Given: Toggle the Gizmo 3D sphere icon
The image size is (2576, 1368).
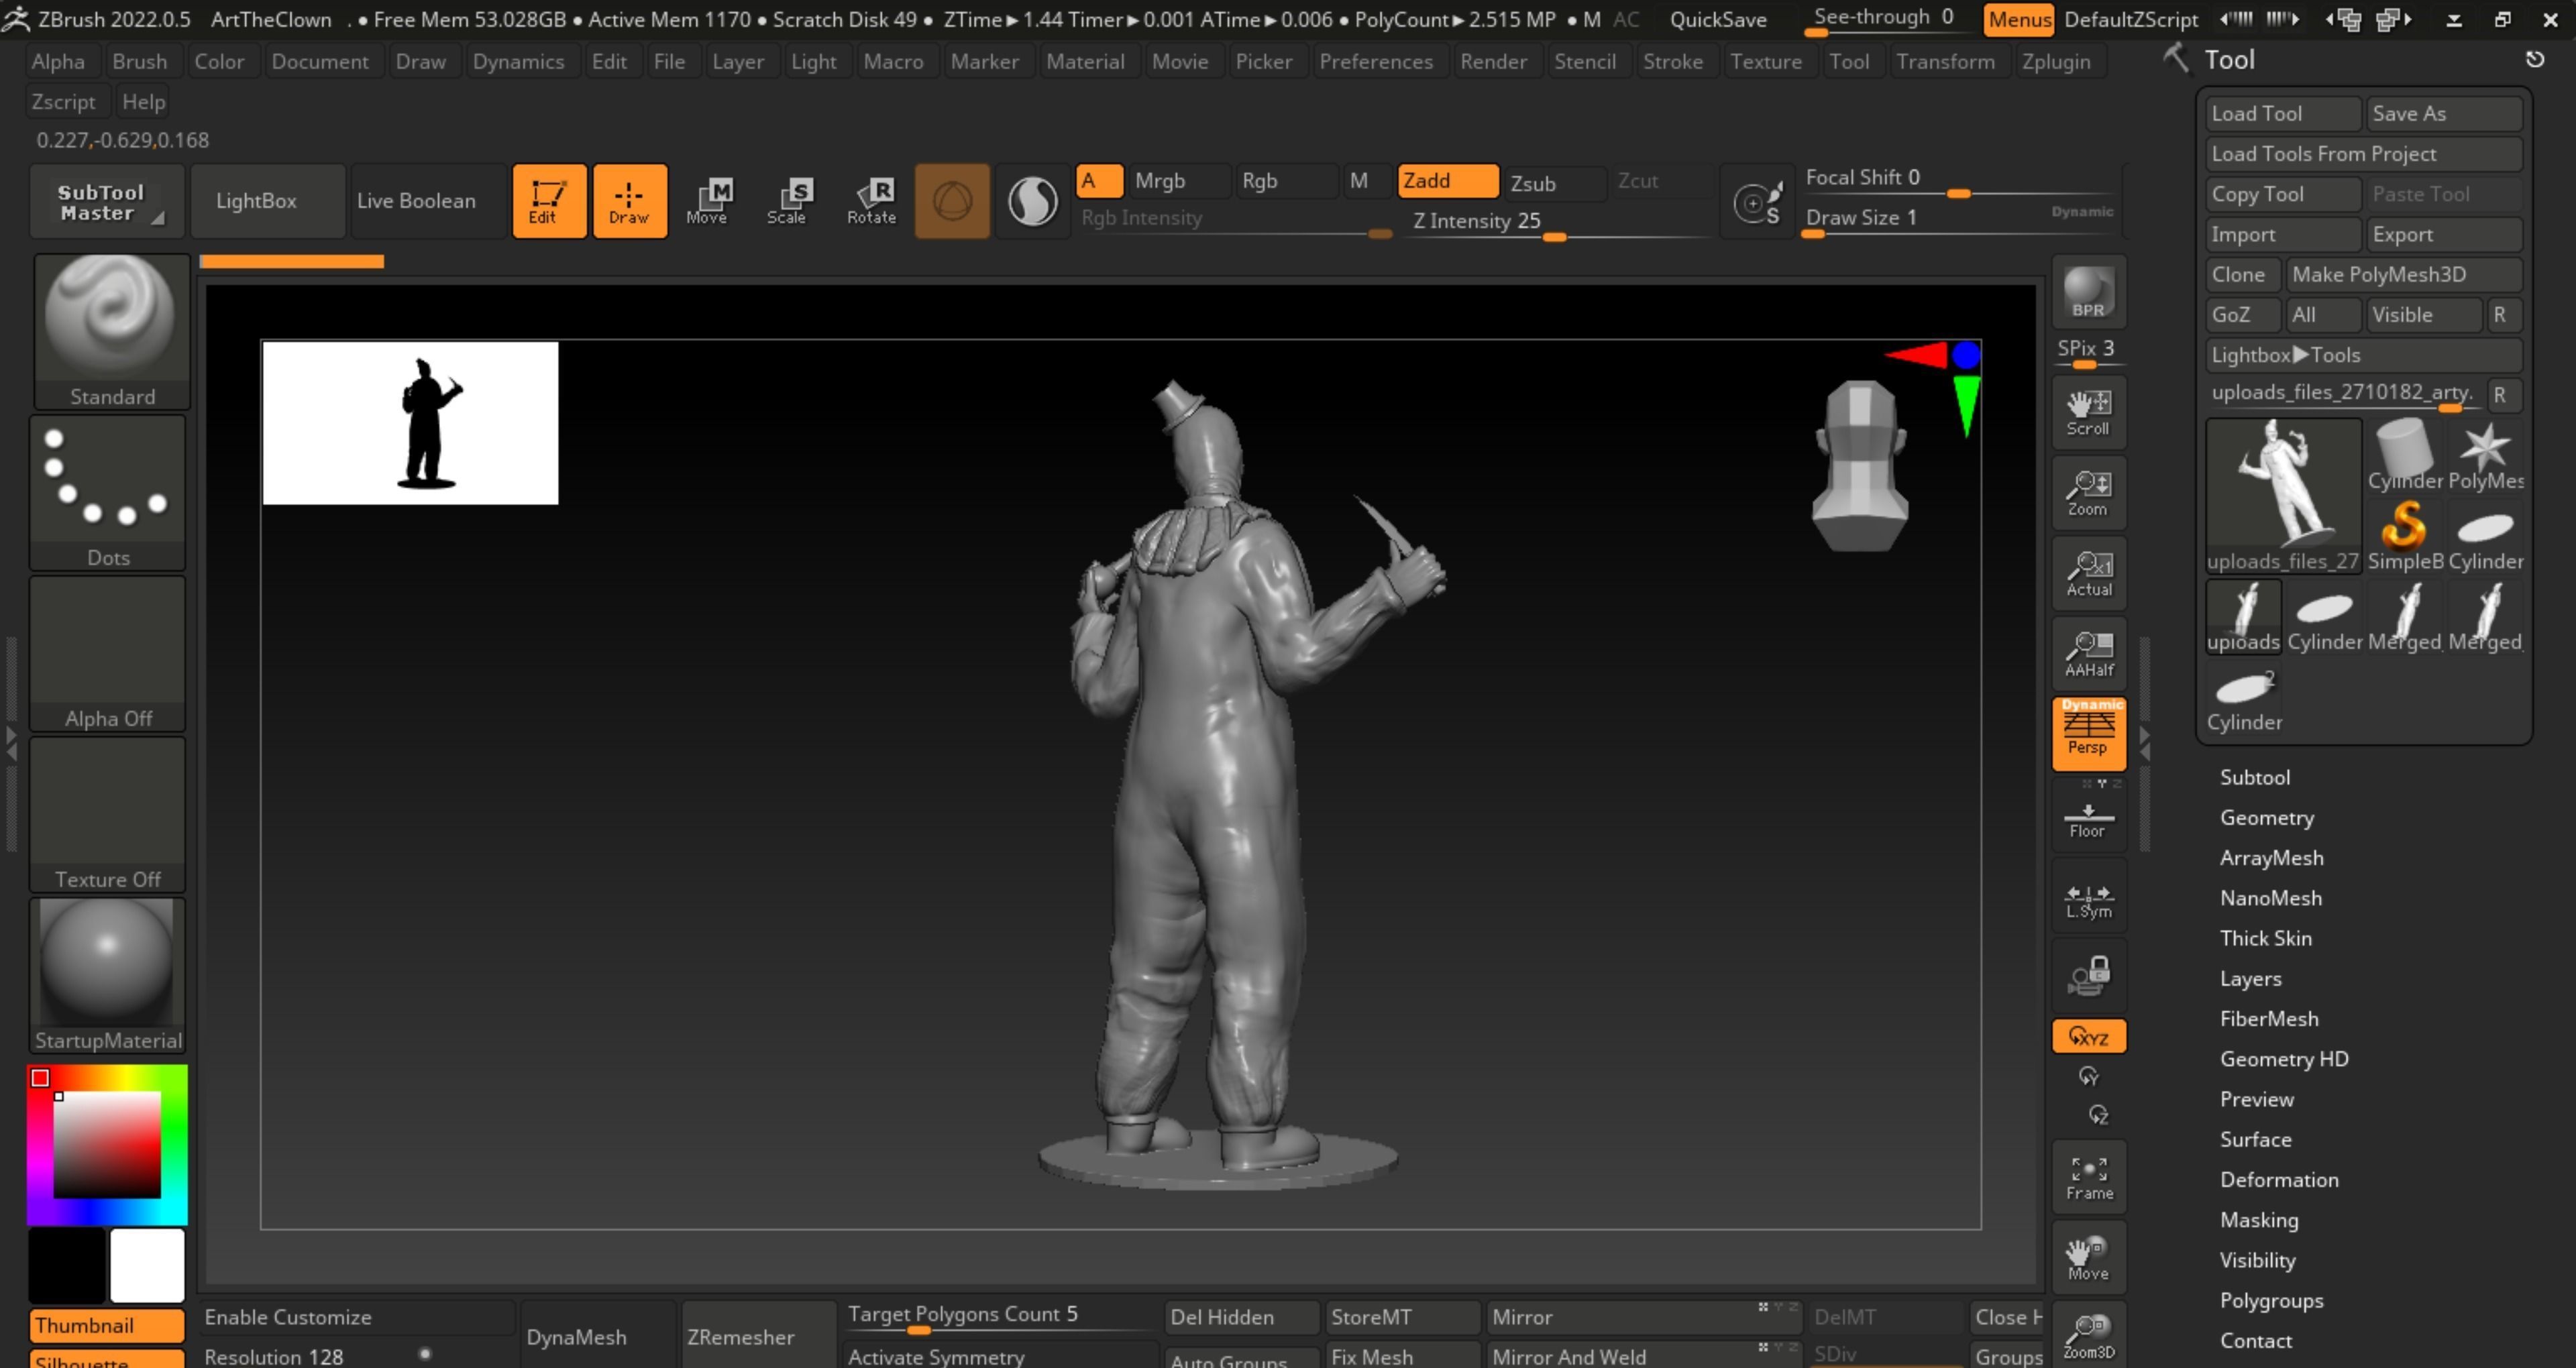Looking at the screenshot, I should pyautogui.click(x=952, y=201).
